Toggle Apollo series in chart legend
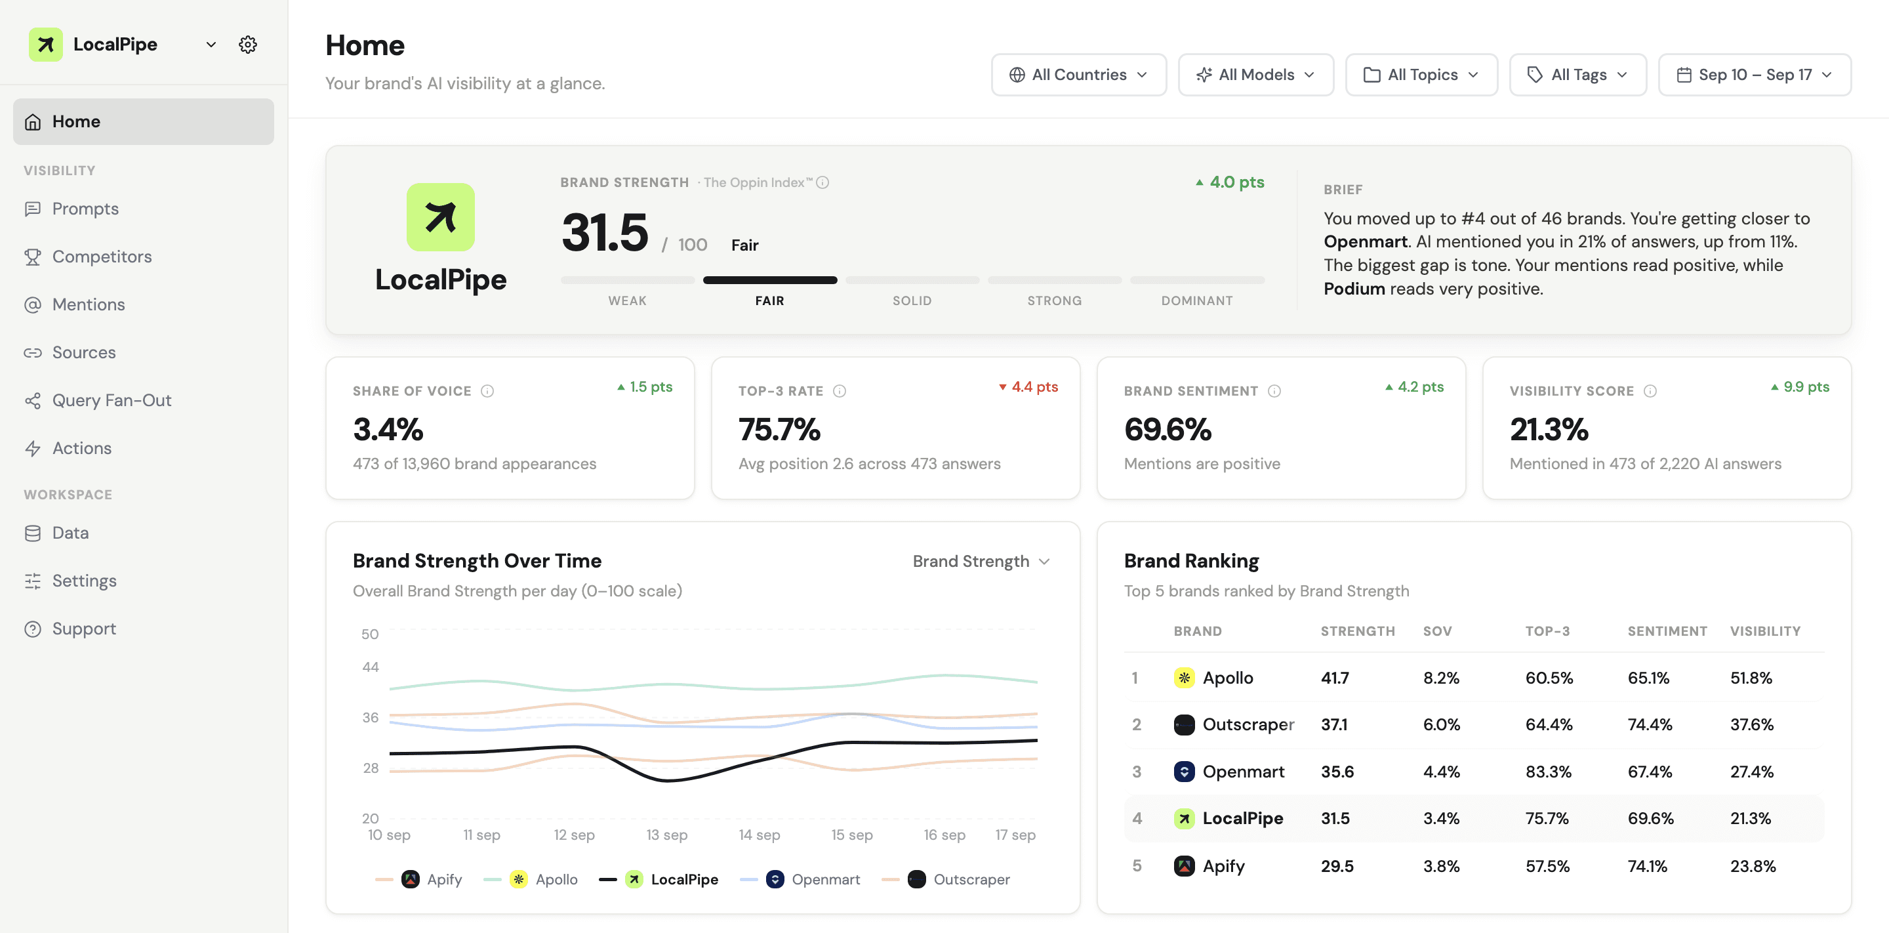Image resolution: width=1889 pixels, height=933 pixels. click(531, 879)
